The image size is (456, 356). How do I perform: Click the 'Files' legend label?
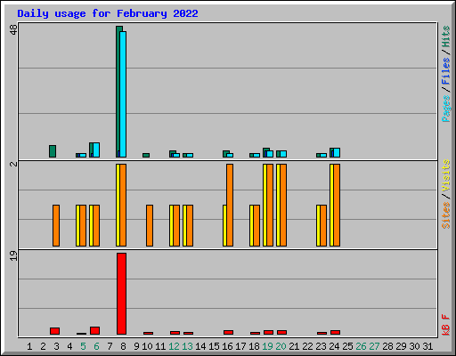(x=446, y=71)
